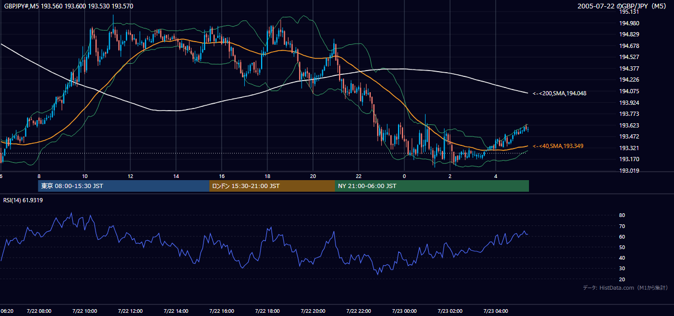
Task: Click bottom time label 7/22 20:00
Action: (313, 311)
